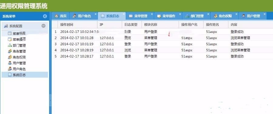Switch to the 首页 tab

61,16
